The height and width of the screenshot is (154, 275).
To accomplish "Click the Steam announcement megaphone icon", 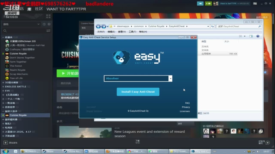I will [200, 3].
